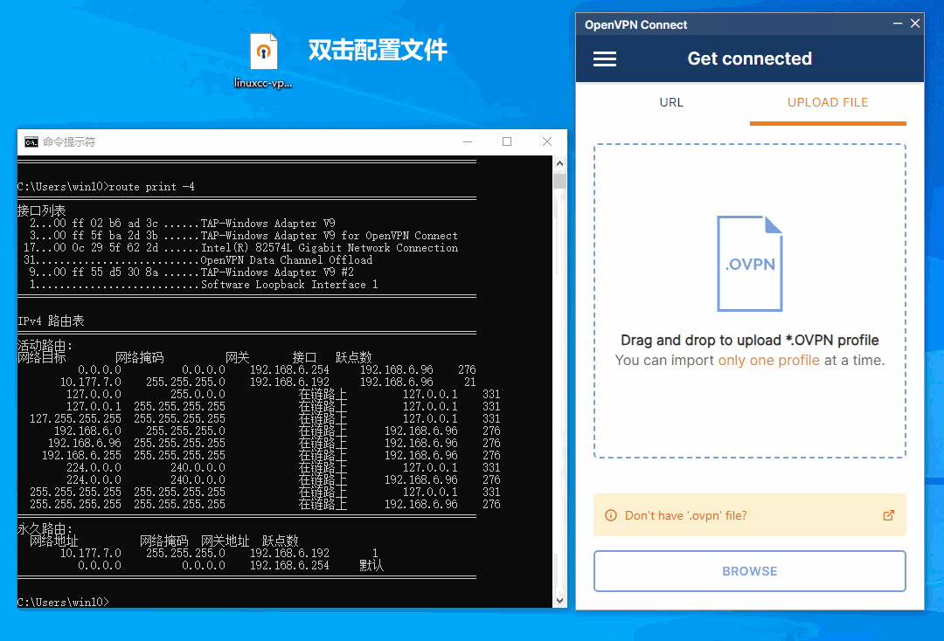Close the OpenVPN Connect window
The height and width of the screenshot is (641, 944).
click(915, 24)
